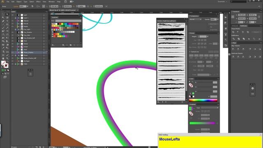
Task: Open the Transparency panel Opacity dropdown arrow
Action: coord(218,19)
